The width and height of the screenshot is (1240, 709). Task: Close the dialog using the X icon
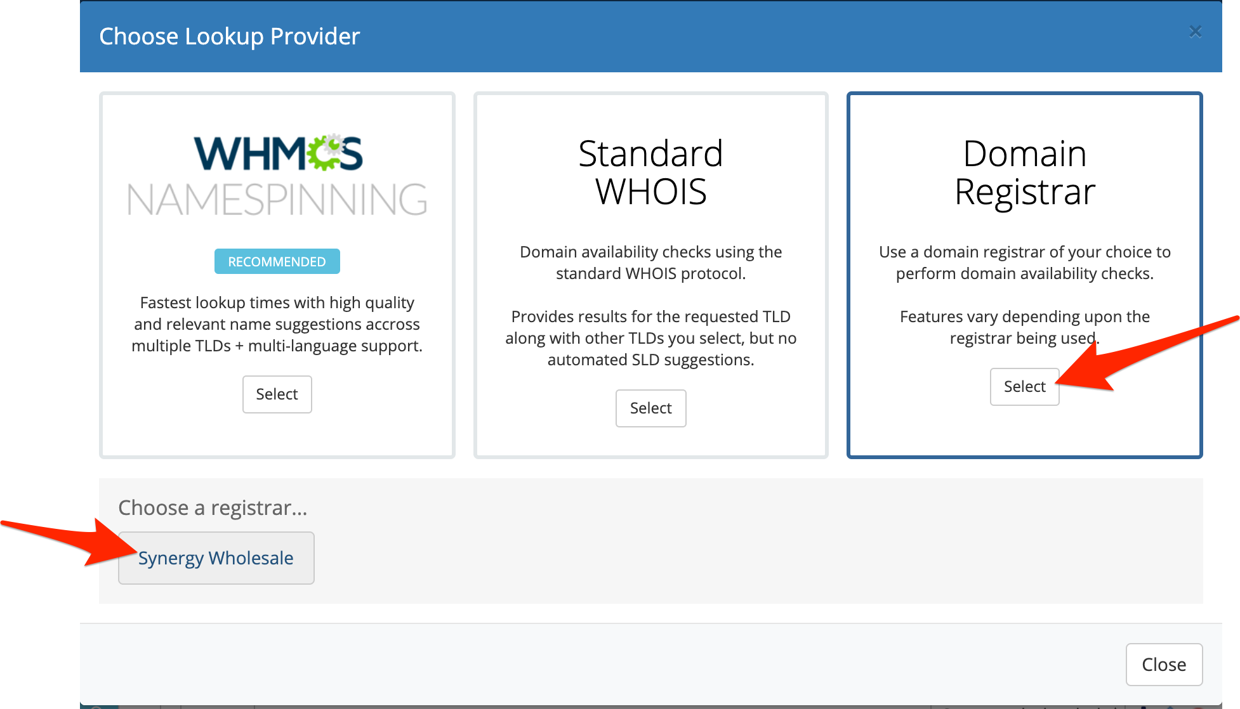click(x=1195, y=32)
